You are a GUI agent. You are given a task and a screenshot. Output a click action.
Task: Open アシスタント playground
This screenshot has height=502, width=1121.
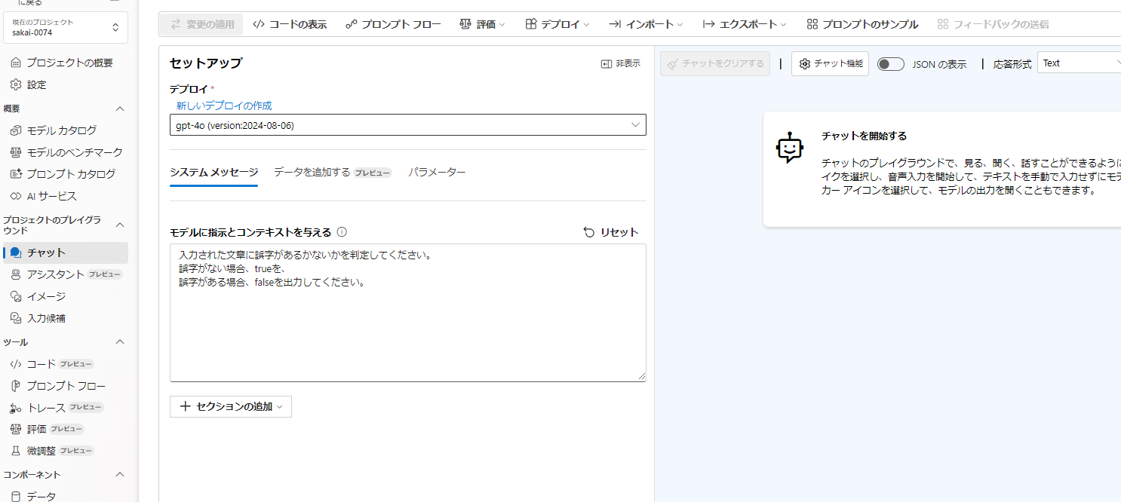(x=65, y=274)
